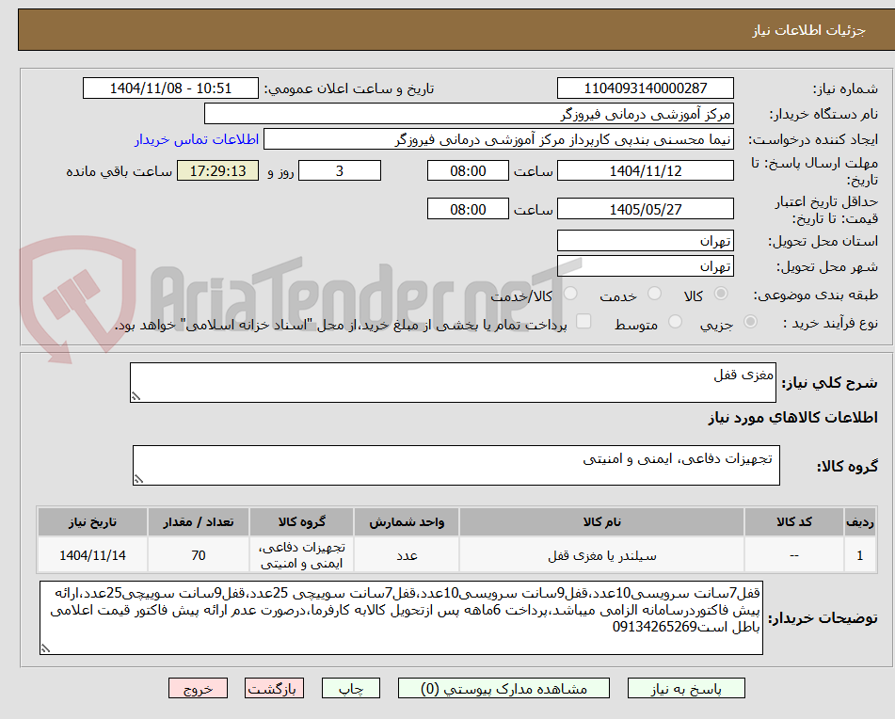The height and width of the screenshot is (719, 895).
Task: Select the کالا radio option
Action: click(x=722, y=295)
